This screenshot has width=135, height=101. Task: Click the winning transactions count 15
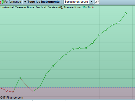pyautogui.click(x=84, y=7)
